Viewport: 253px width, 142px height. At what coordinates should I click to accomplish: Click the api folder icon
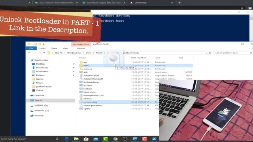coord(81,62)
